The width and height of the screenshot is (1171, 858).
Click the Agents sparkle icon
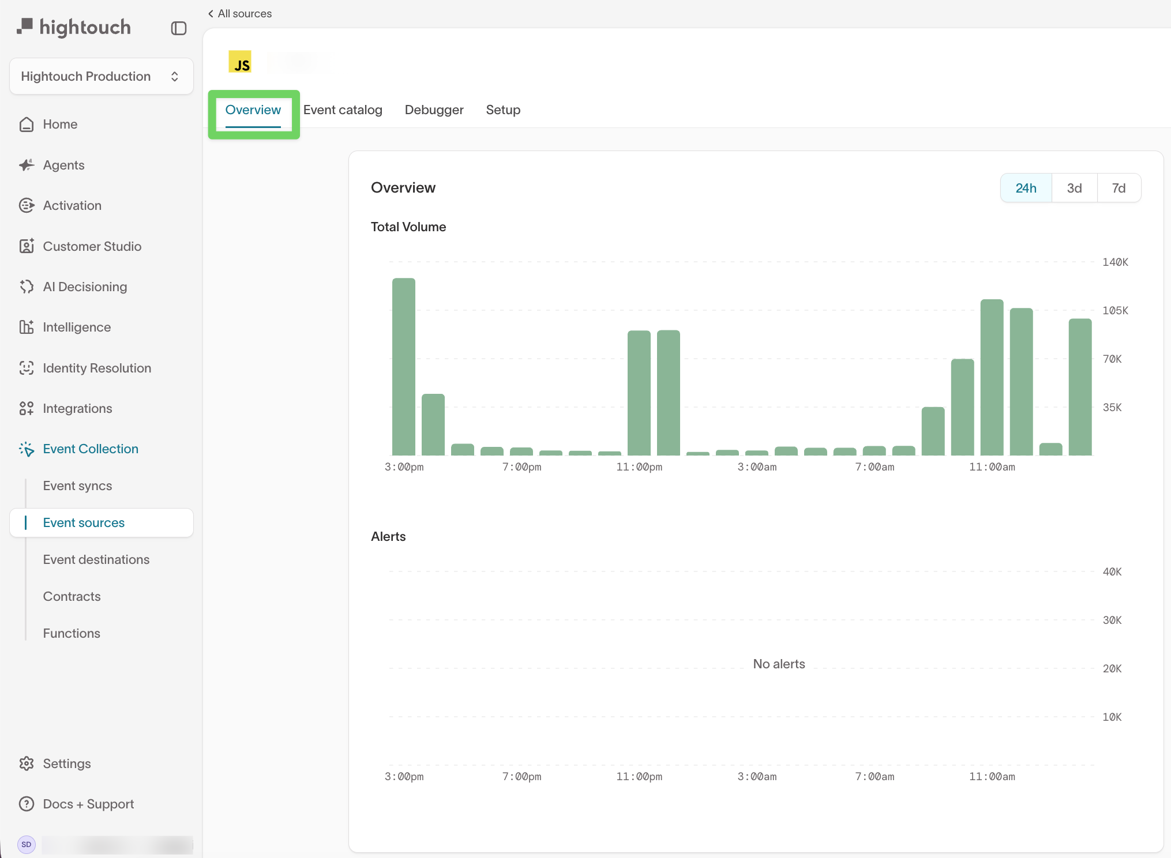click(27, 165)
